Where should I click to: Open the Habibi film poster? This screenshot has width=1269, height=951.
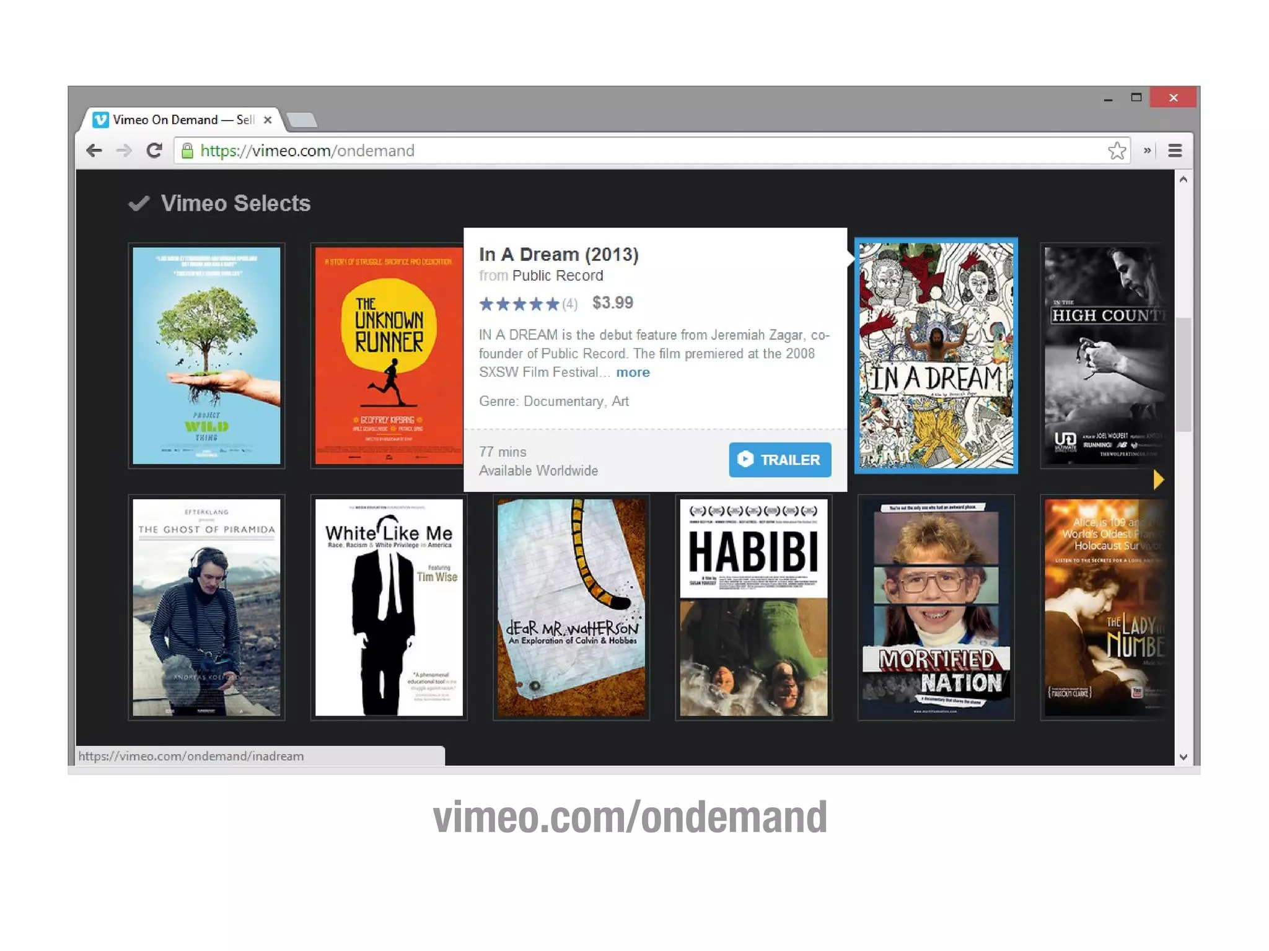[x=753, y=607]
